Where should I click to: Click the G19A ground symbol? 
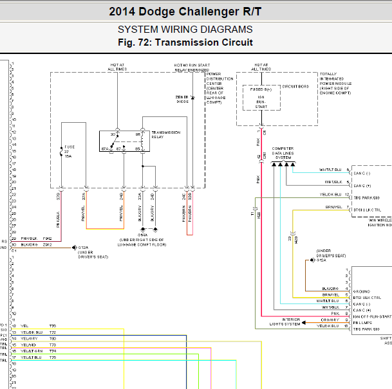pos(143,229)
